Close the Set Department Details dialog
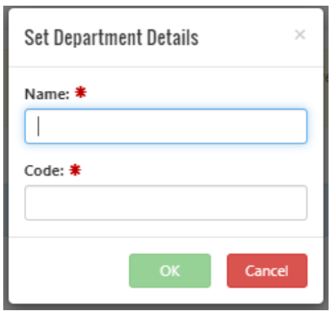The height and width of the screenshot is (311, 335). [x=300, y=35]
